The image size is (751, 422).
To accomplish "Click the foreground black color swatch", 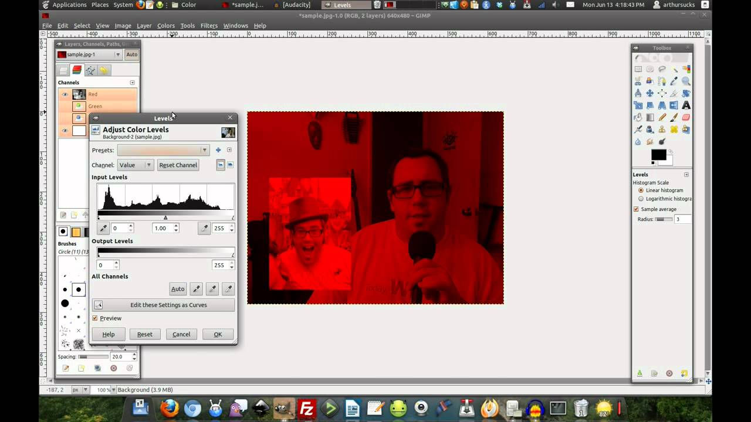I will (658, 155).
